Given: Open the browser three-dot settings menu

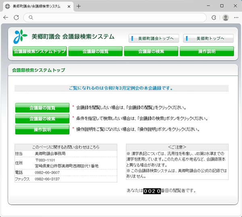Looking at the screenshot, I should pyautogui.click(x=236, y=17).
